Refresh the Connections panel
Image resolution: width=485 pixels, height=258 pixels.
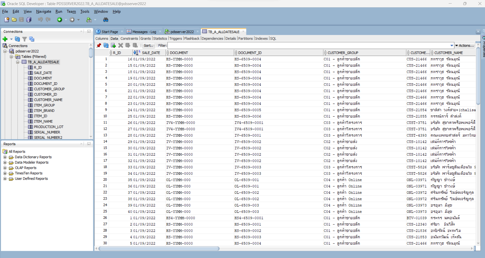pos(17,39)
